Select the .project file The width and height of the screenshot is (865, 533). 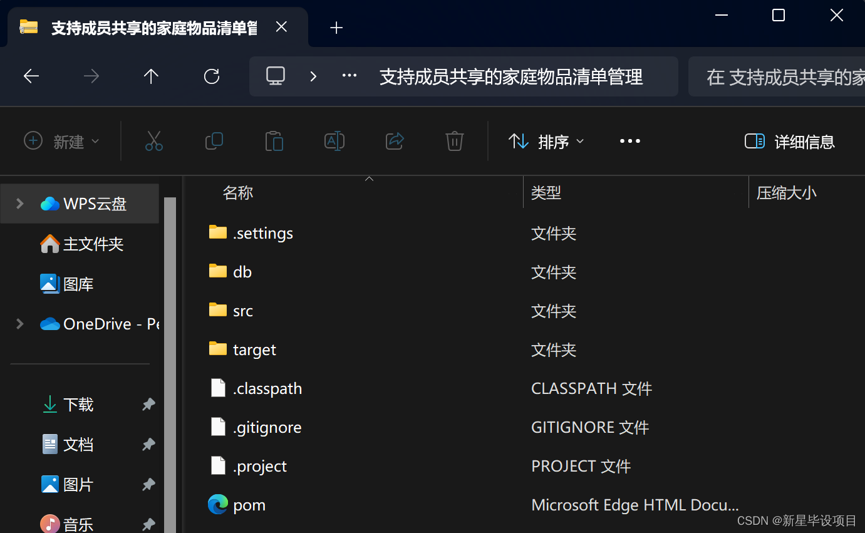pyautogui.click(x=247, y=466)
